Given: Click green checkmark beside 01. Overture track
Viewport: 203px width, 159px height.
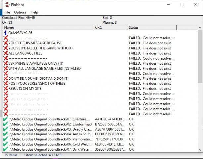Looking at the screenshot, I should pos(5,119).
